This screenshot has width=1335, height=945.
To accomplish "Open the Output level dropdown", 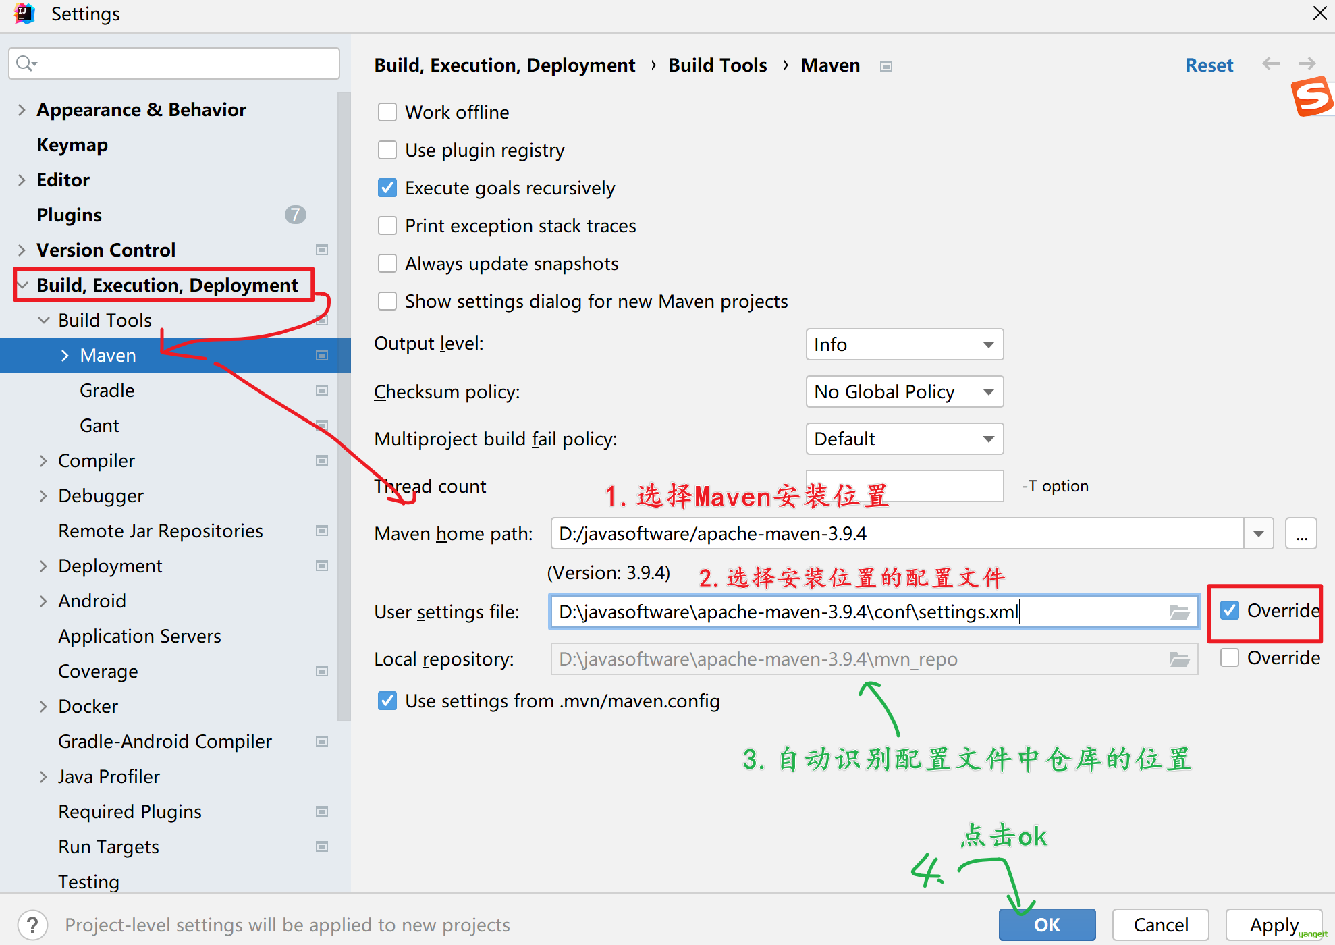I will 904,344.
